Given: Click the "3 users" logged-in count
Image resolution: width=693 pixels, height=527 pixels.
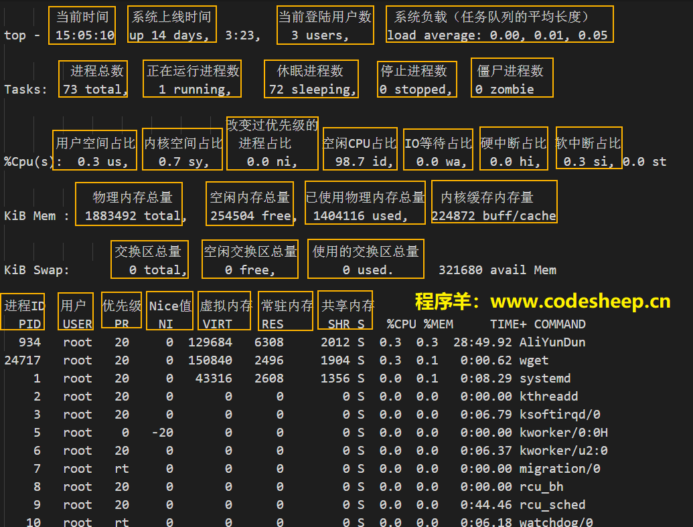Looking at the screenshot, I should pos(320,35).
